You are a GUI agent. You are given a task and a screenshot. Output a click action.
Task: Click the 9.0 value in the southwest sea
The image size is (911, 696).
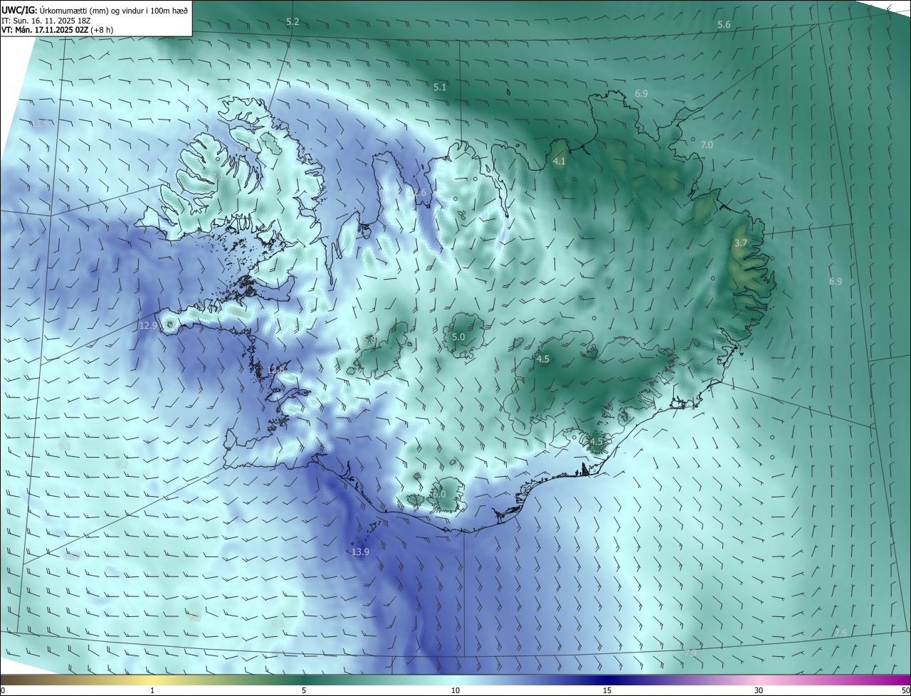pyautogui.click(x=194, y=618)
